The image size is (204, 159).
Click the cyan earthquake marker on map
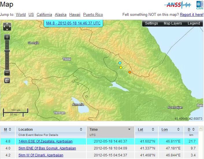pyautogui.click(x=120, y=63)
